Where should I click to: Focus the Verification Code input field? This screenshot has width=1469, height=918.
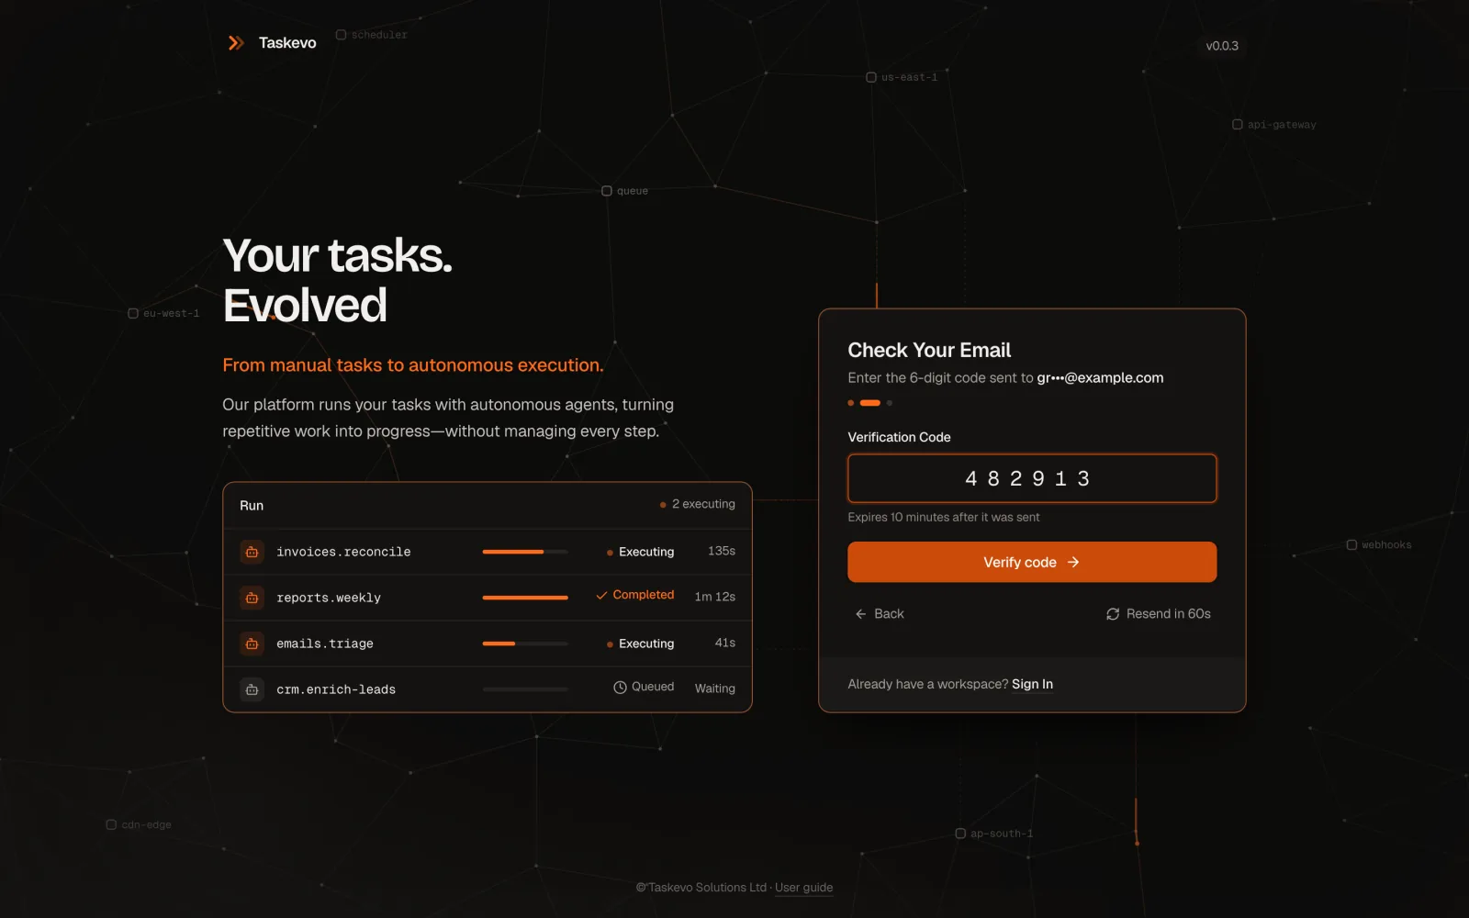[x=1032, y=478]
